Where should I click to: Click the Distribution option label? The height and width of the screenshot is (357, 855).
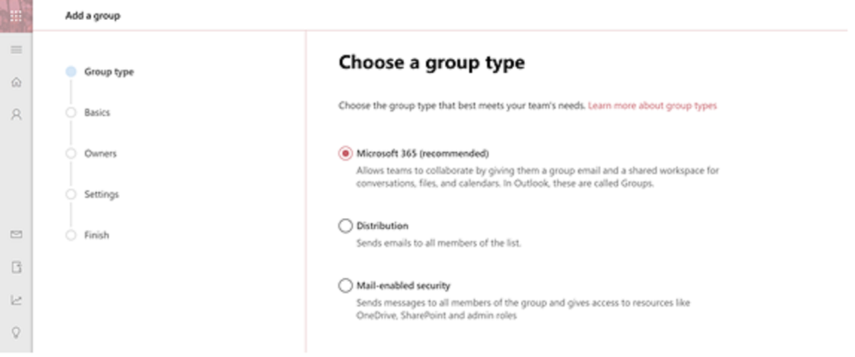pos(382,225)
